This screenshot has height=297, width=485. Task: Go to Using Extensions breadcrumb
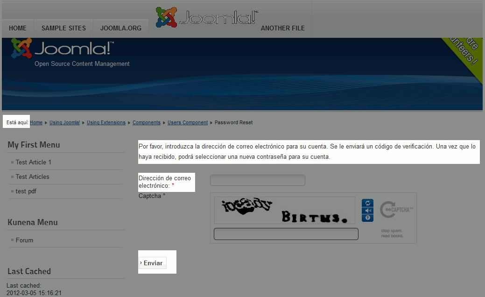pos(106,122)
